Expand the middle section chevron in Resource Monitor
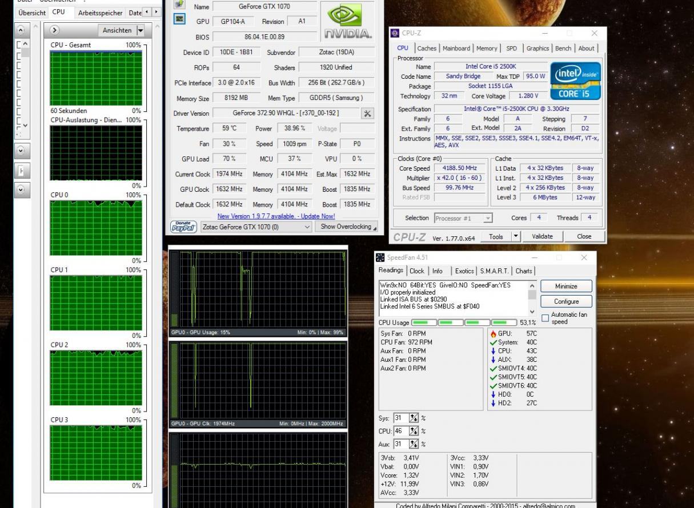This screenshot has height=508, width=694. point(21,151)
